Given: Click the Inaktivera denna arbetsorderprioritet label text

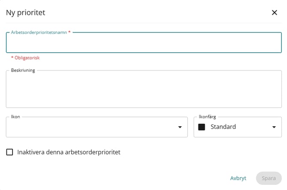Looking at the screenshot, I should tap(69, 152).
